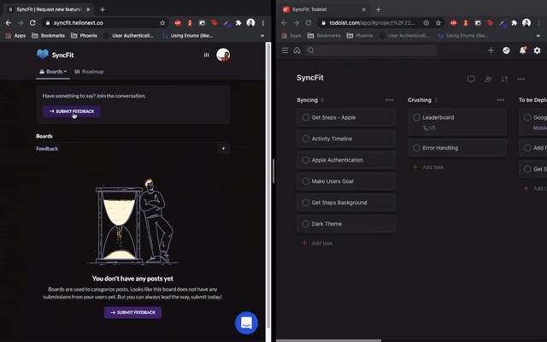The image size is (547, 342).
Task: Open the Todoist productivity icon
Action: click(506, 50)
